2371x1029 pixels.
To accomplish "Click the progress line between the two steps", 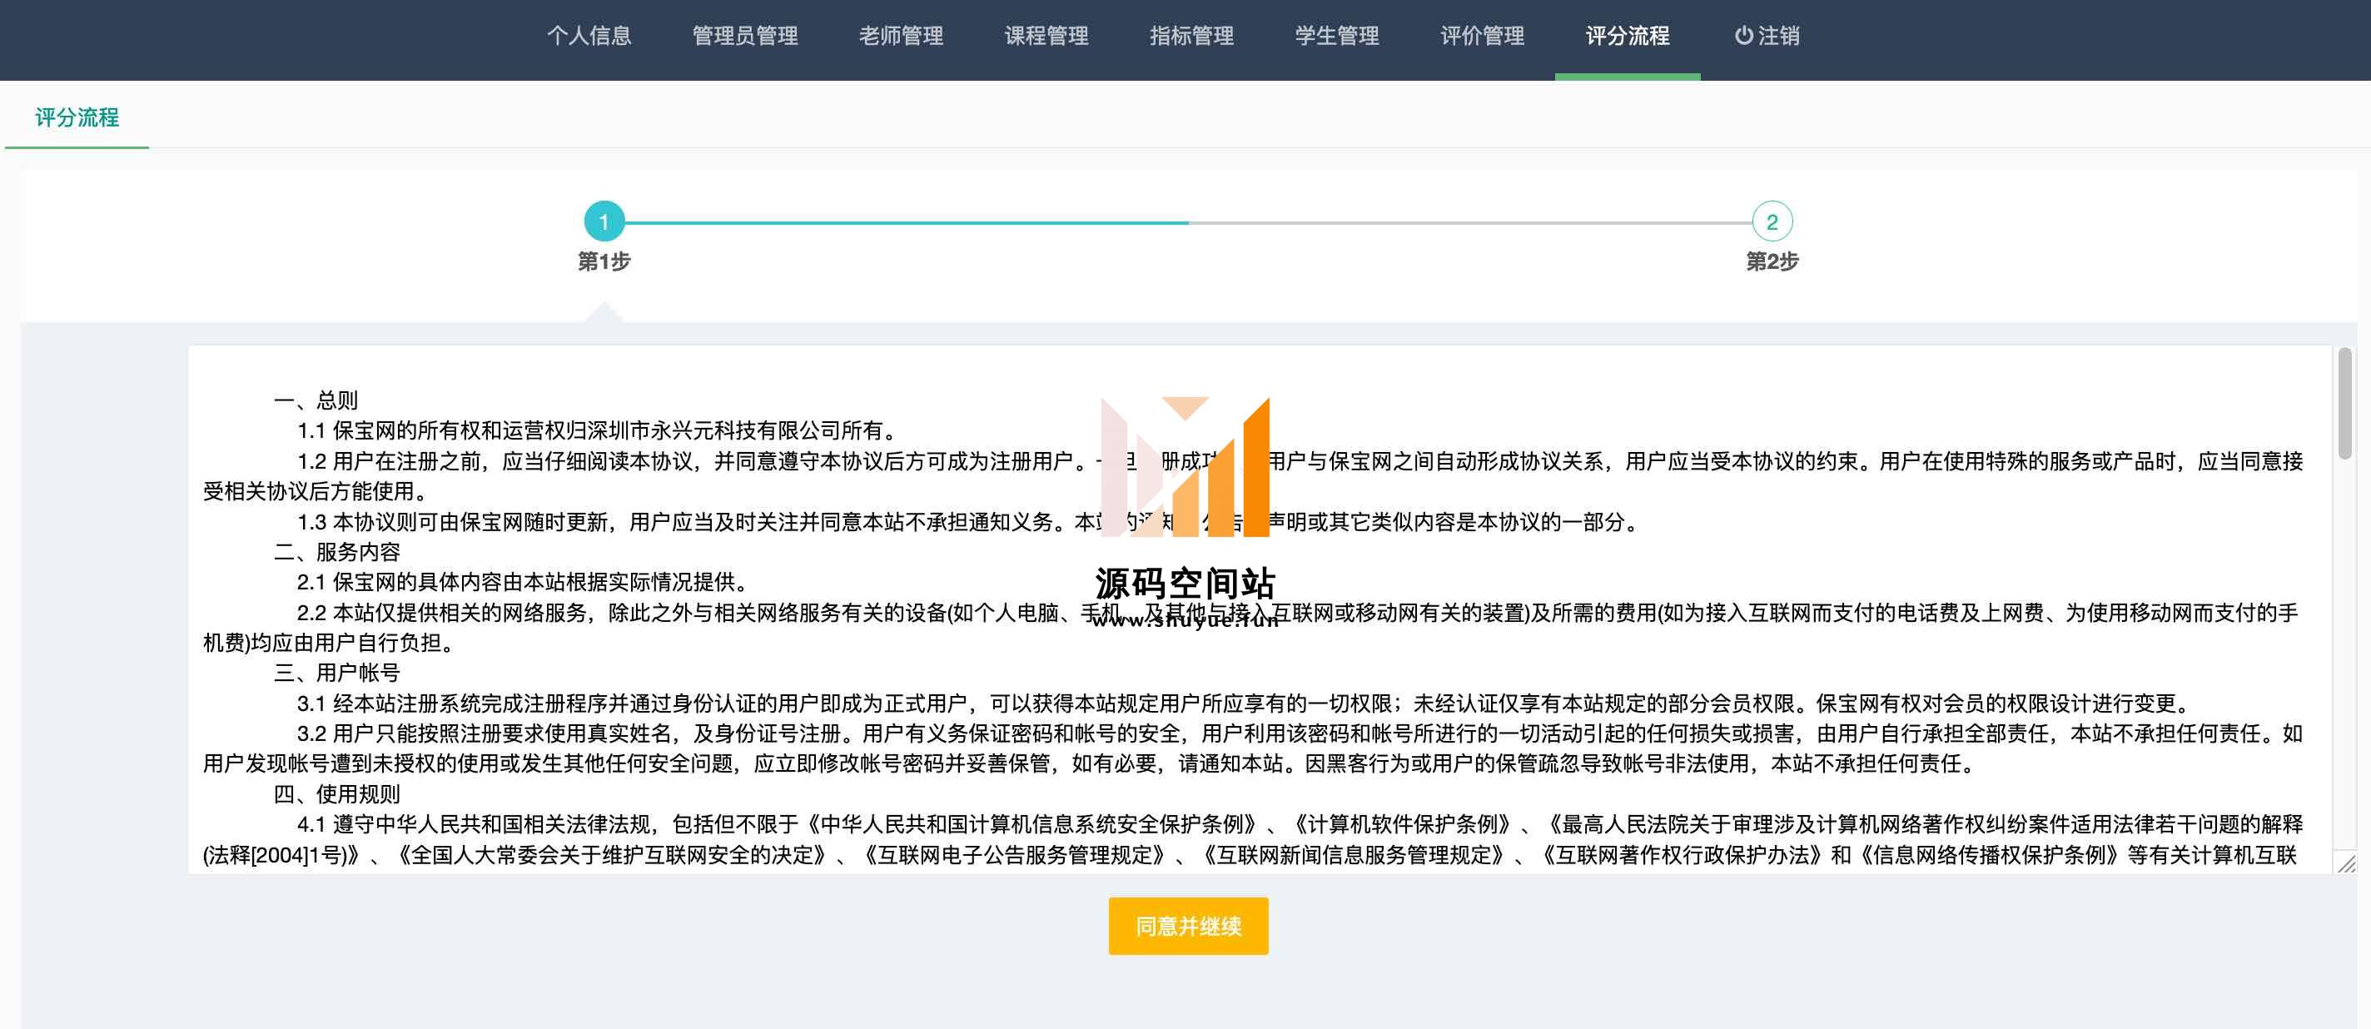I will [x=1188, y=223].
